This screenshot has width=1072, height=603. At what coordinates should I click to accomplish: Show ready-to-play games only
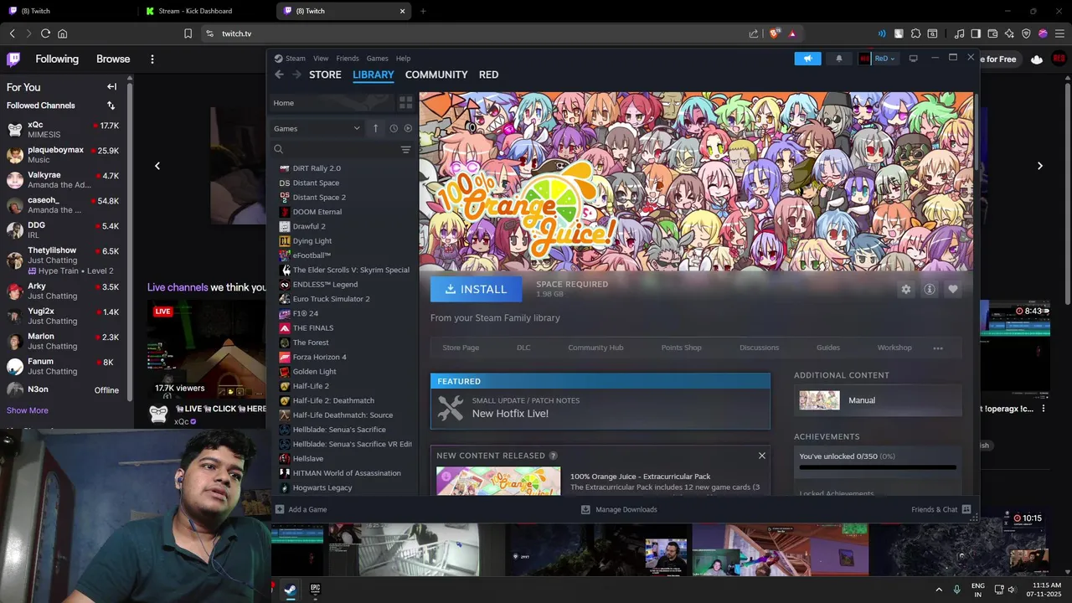(x=408, y=128)
